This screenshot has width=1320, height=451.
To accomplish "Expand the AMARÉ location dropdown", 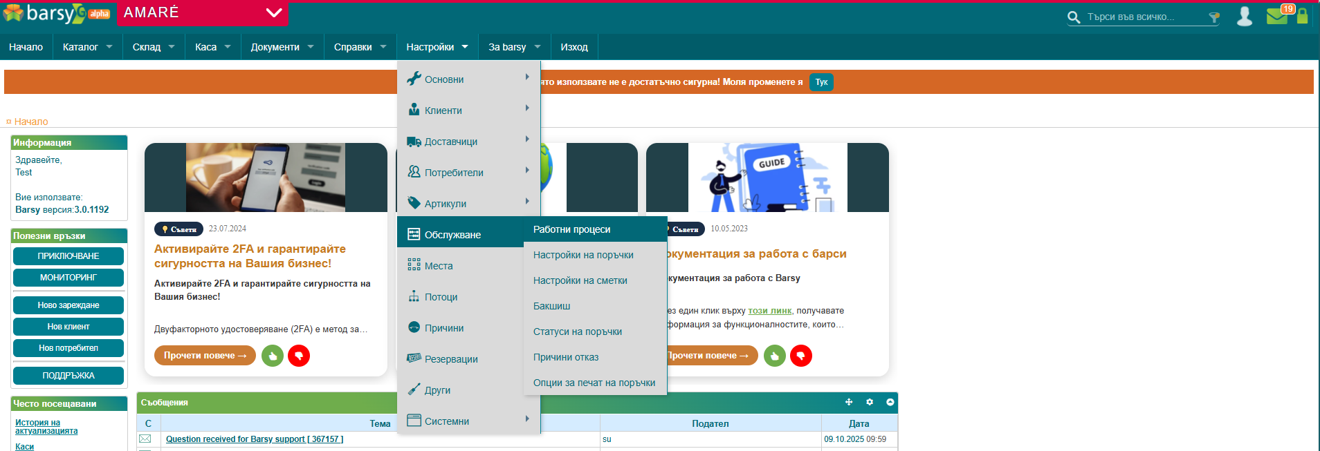I will 274,12.
